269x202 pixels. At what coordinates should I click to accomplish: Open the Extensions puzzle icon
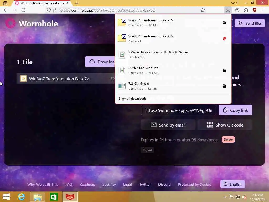(x=246, y=10)
